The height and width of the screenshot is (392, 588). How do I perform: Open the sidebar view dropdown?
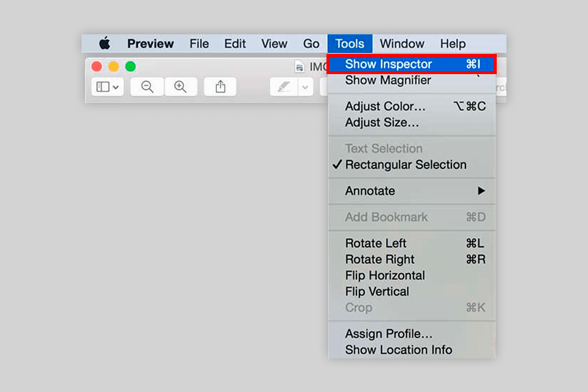click(x=108, y=87)
